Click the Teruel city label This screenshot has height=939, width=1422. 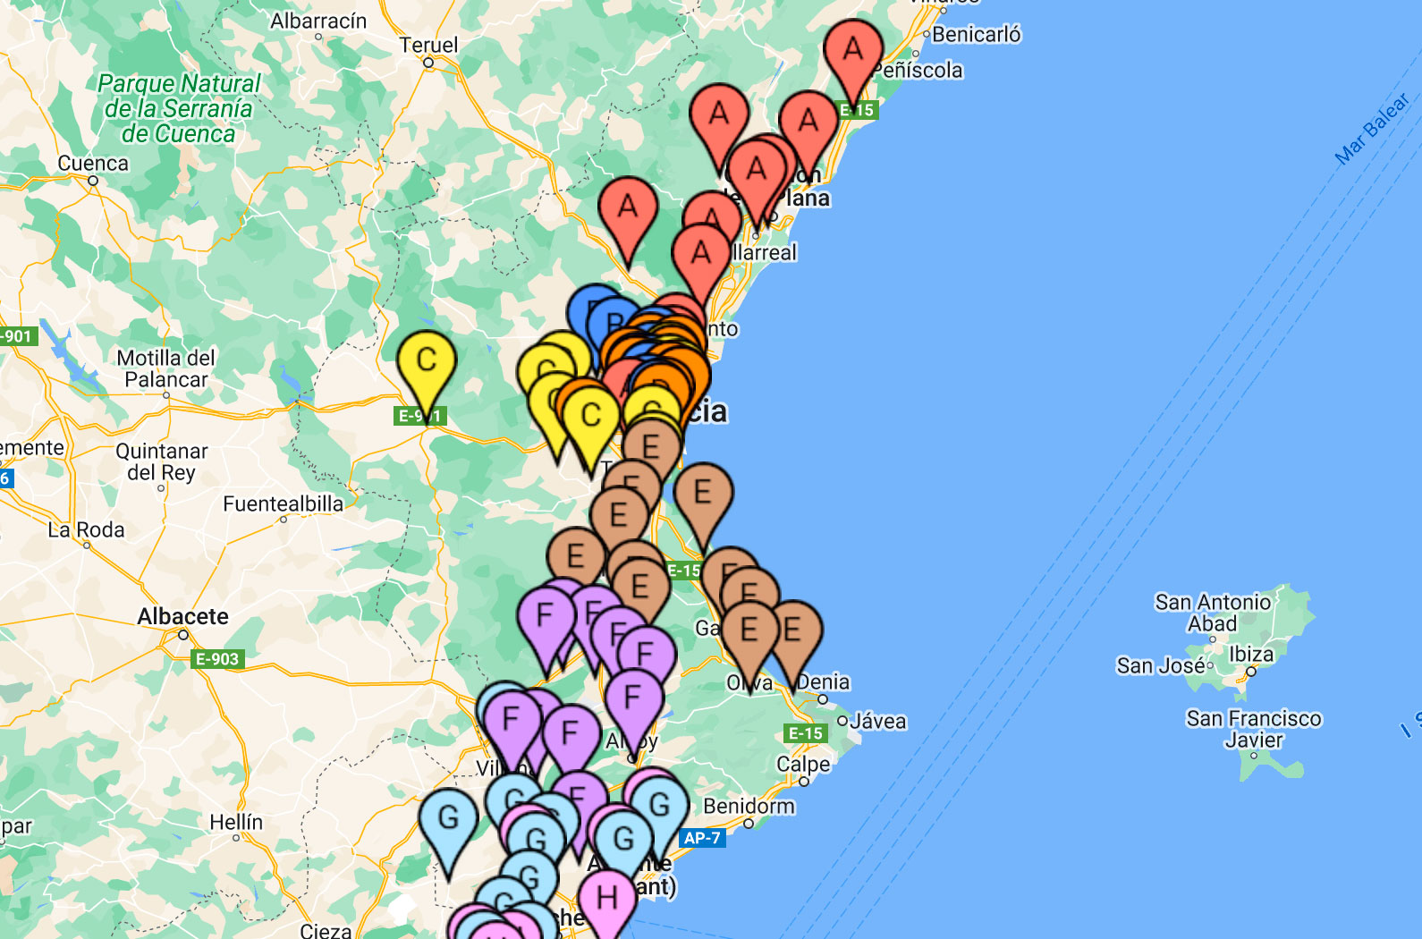coord(428,45)
